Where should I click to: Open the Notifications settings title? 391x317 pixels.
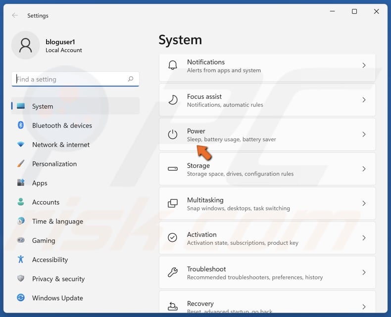tap(206, 62)
